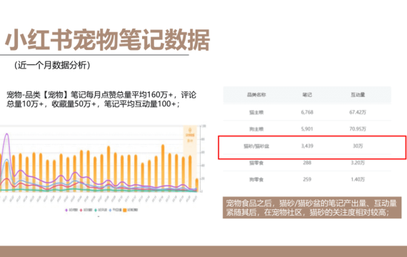The image size is (407, 257).
Task: Select the value 3,439
Action: [307, 146]
